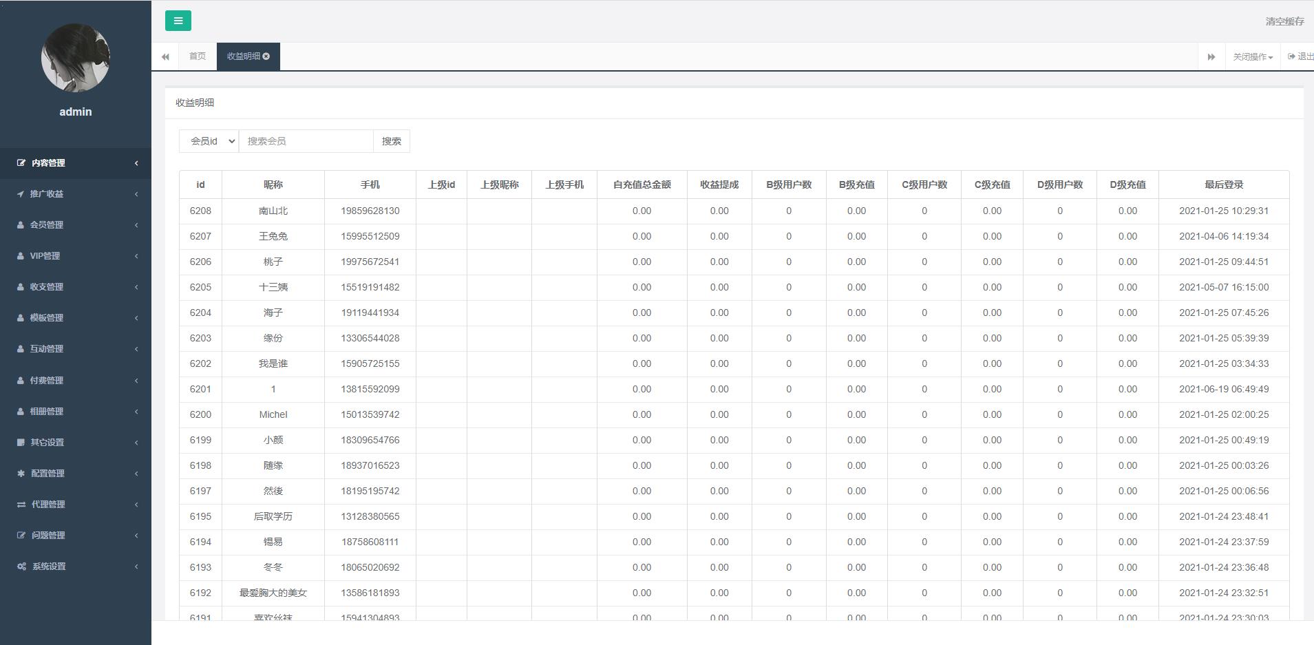Click the 代理管理 exchange arrows icon
1314x645 pixels.
[x=21, y=505]
